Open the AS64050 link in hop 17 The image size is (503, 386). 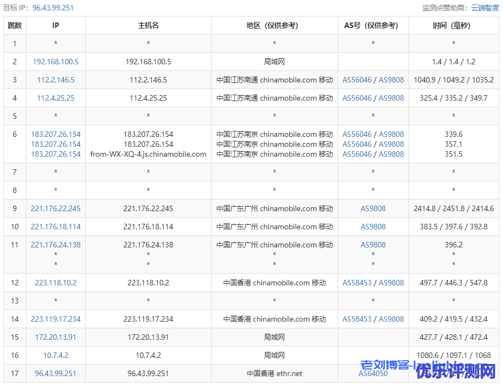373,373
